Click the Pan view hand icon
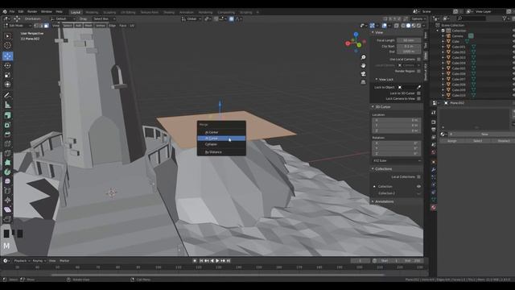Viewport: 515px width, 290px height. pos(363,65)
